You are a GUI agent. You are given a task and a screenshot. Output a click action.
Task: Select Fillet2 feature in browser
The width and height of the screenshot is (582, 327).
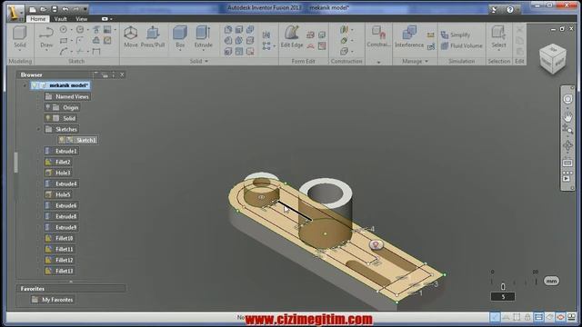click(58, 162)
